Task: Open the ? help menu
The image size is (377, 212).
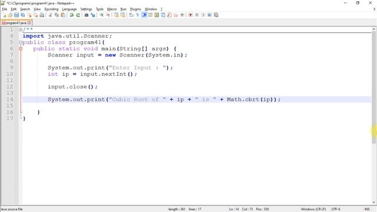Action: click(x=161, y=9)
